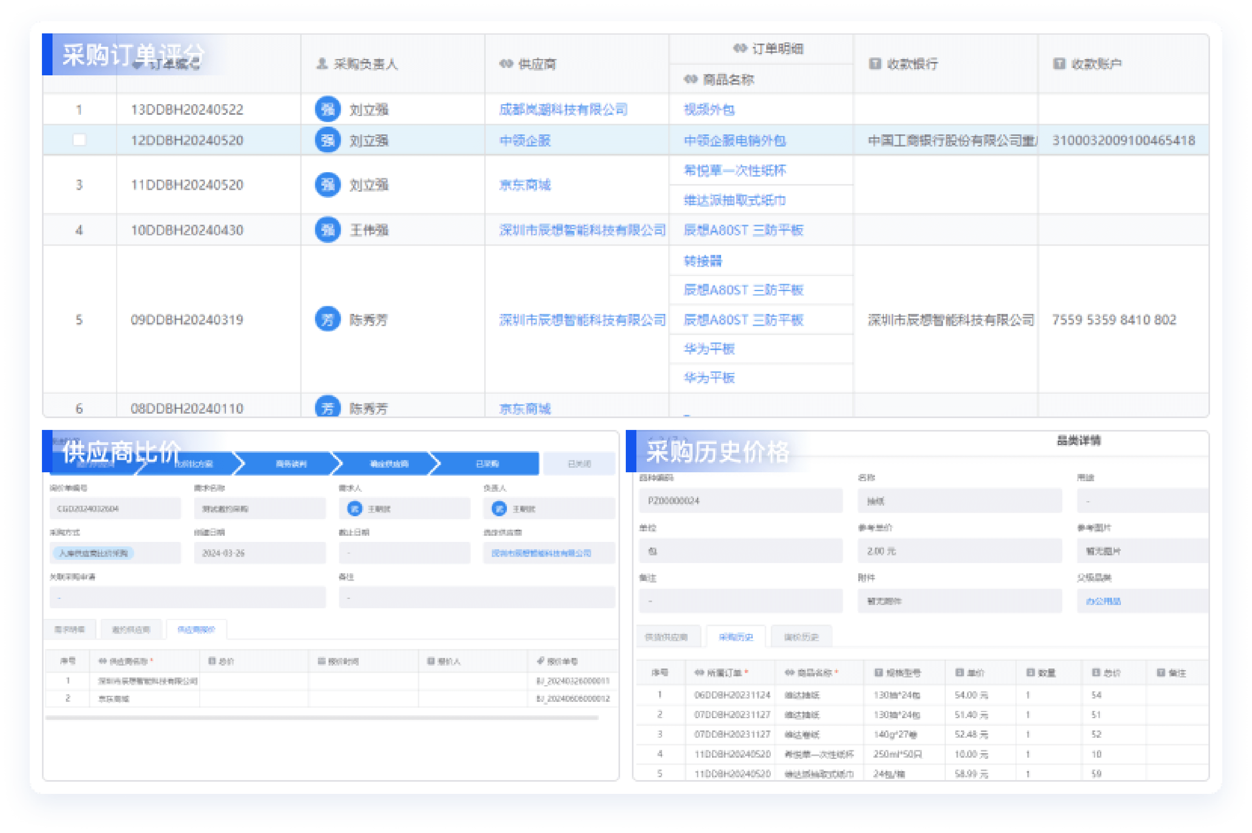Click 王伟强 avatar in row 10DDBH20240430
Screen dimensions: 1252x833
[x=328, y=230]
